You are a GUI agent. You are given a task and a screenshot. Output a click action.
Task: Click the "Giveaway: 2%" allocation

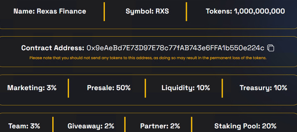tap(91, 126)
